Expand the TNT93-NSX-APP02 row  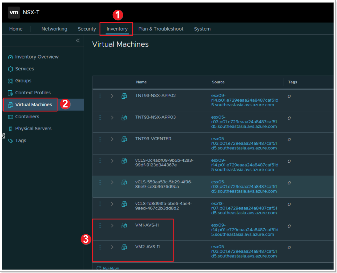112,96
